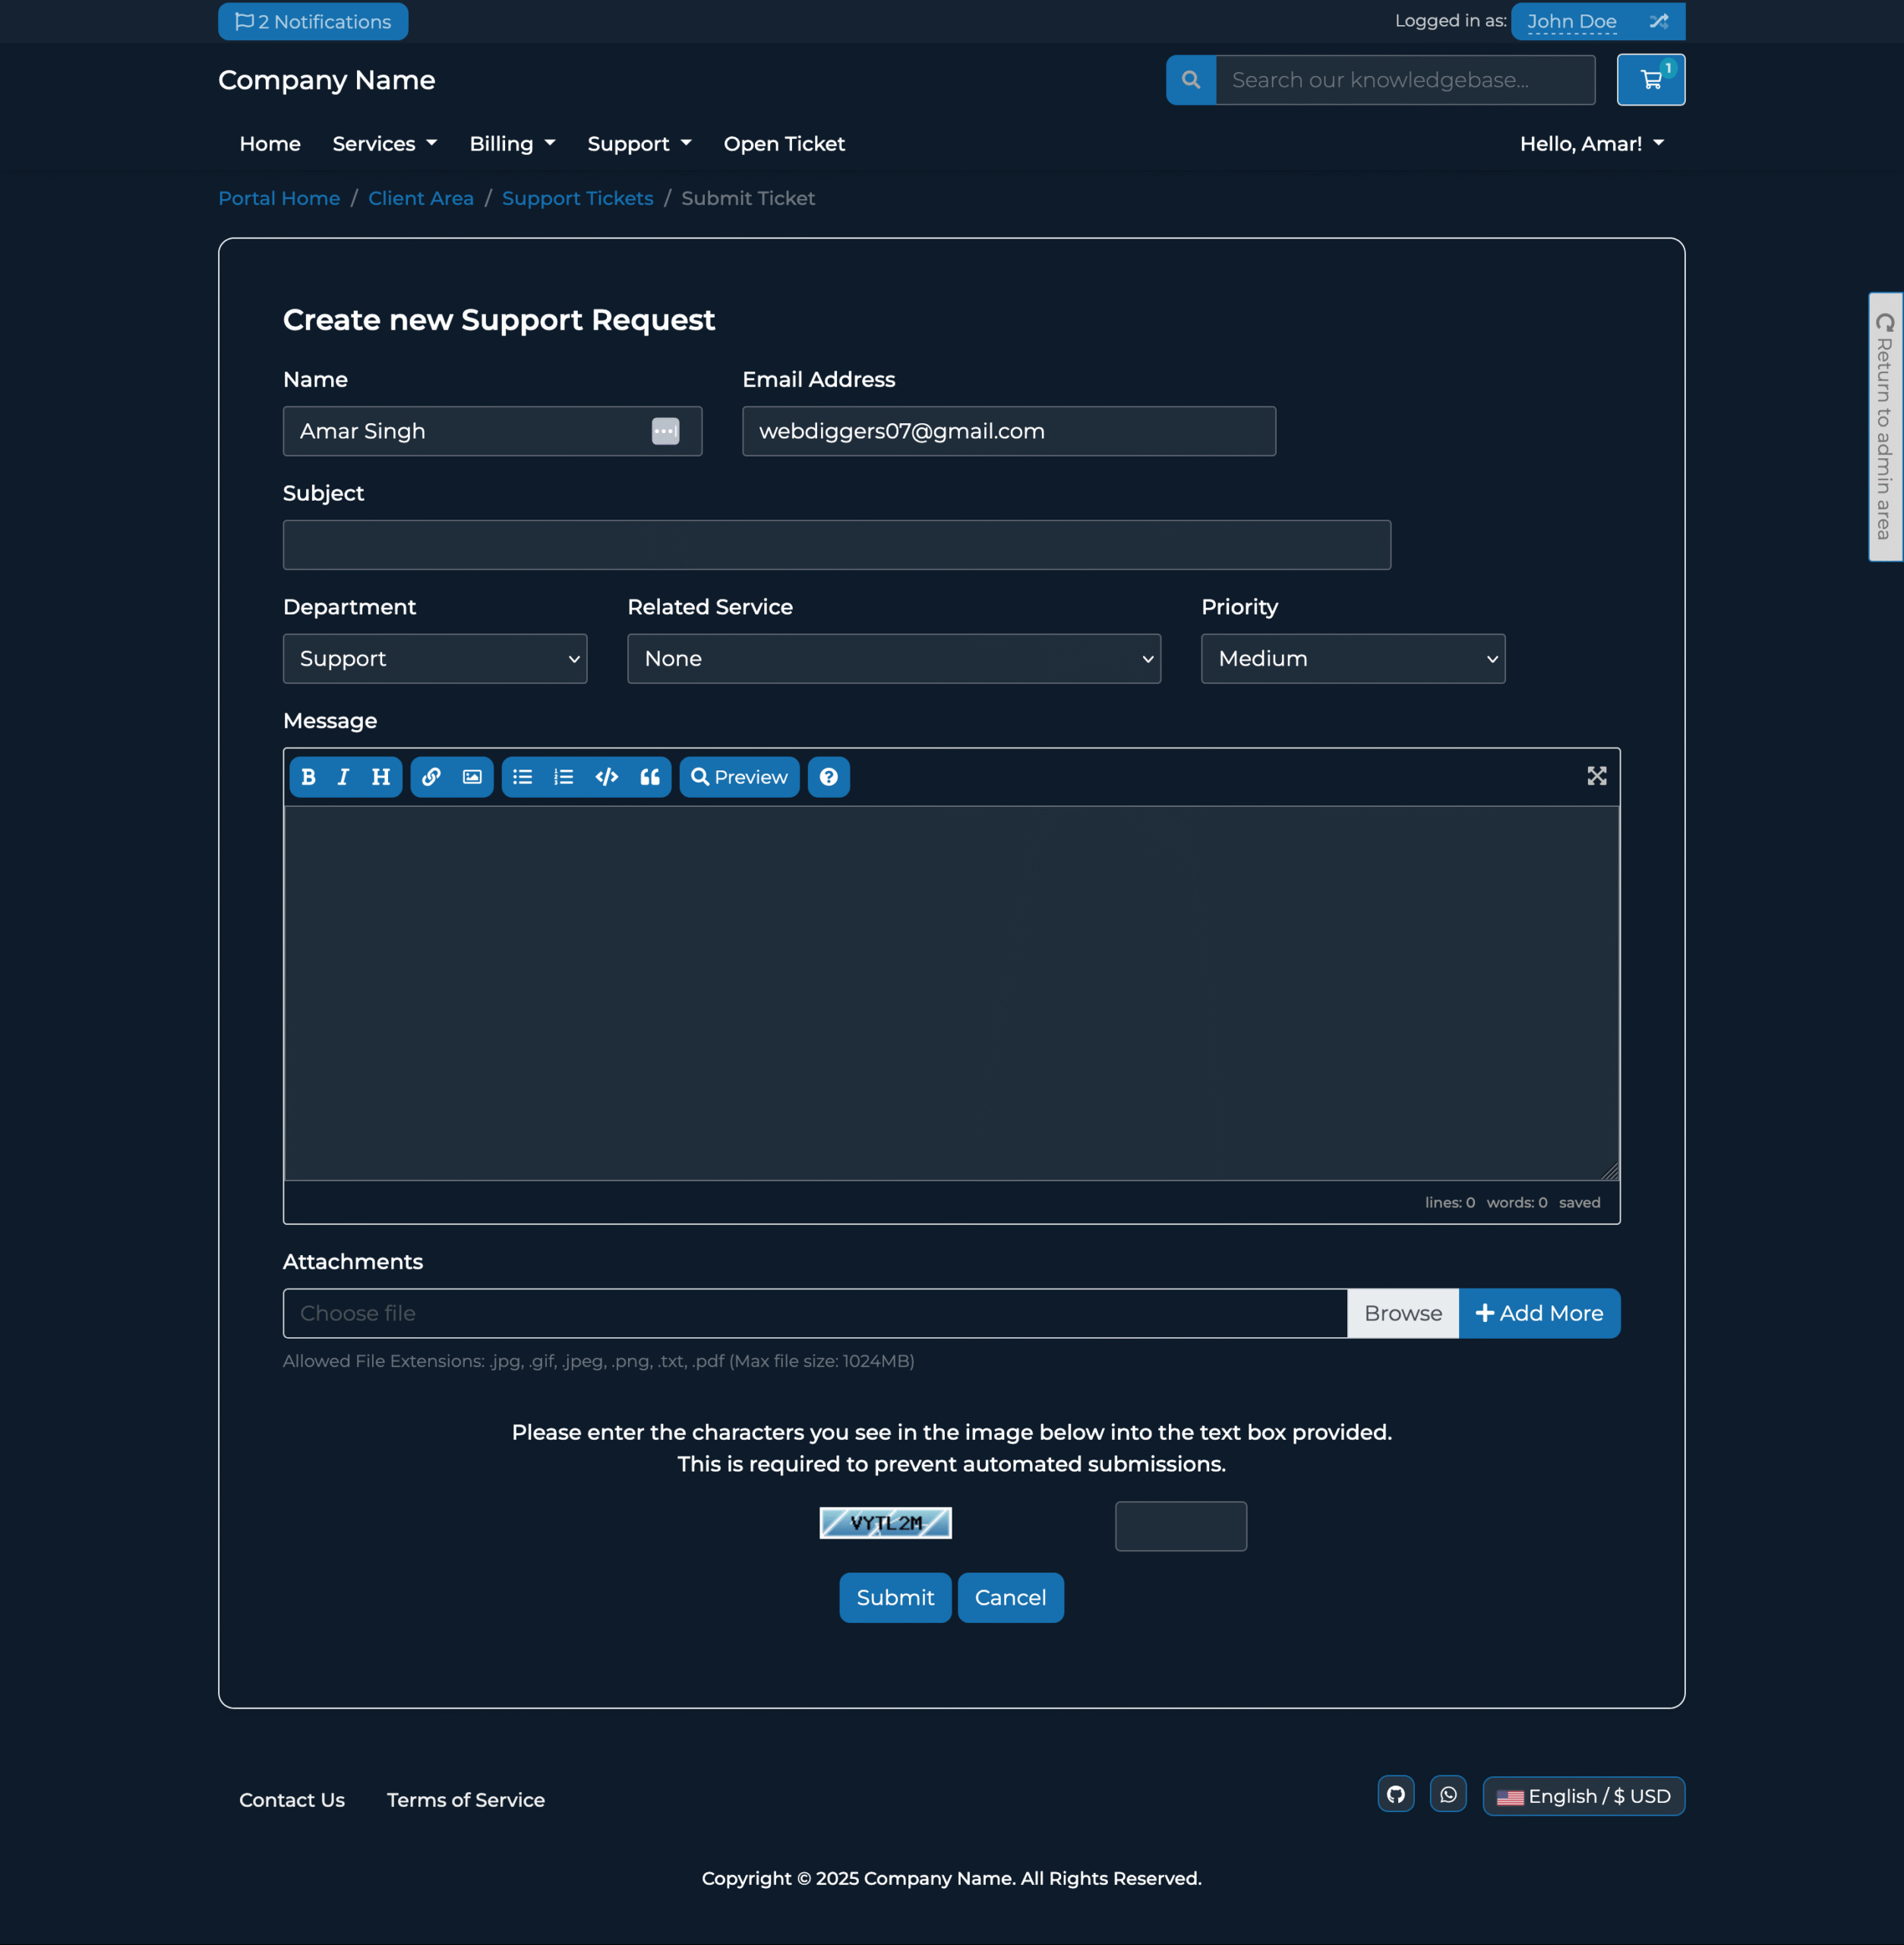Insert a code block in message
Viewport: 1904px width, 1945px height.
[607, 777]
